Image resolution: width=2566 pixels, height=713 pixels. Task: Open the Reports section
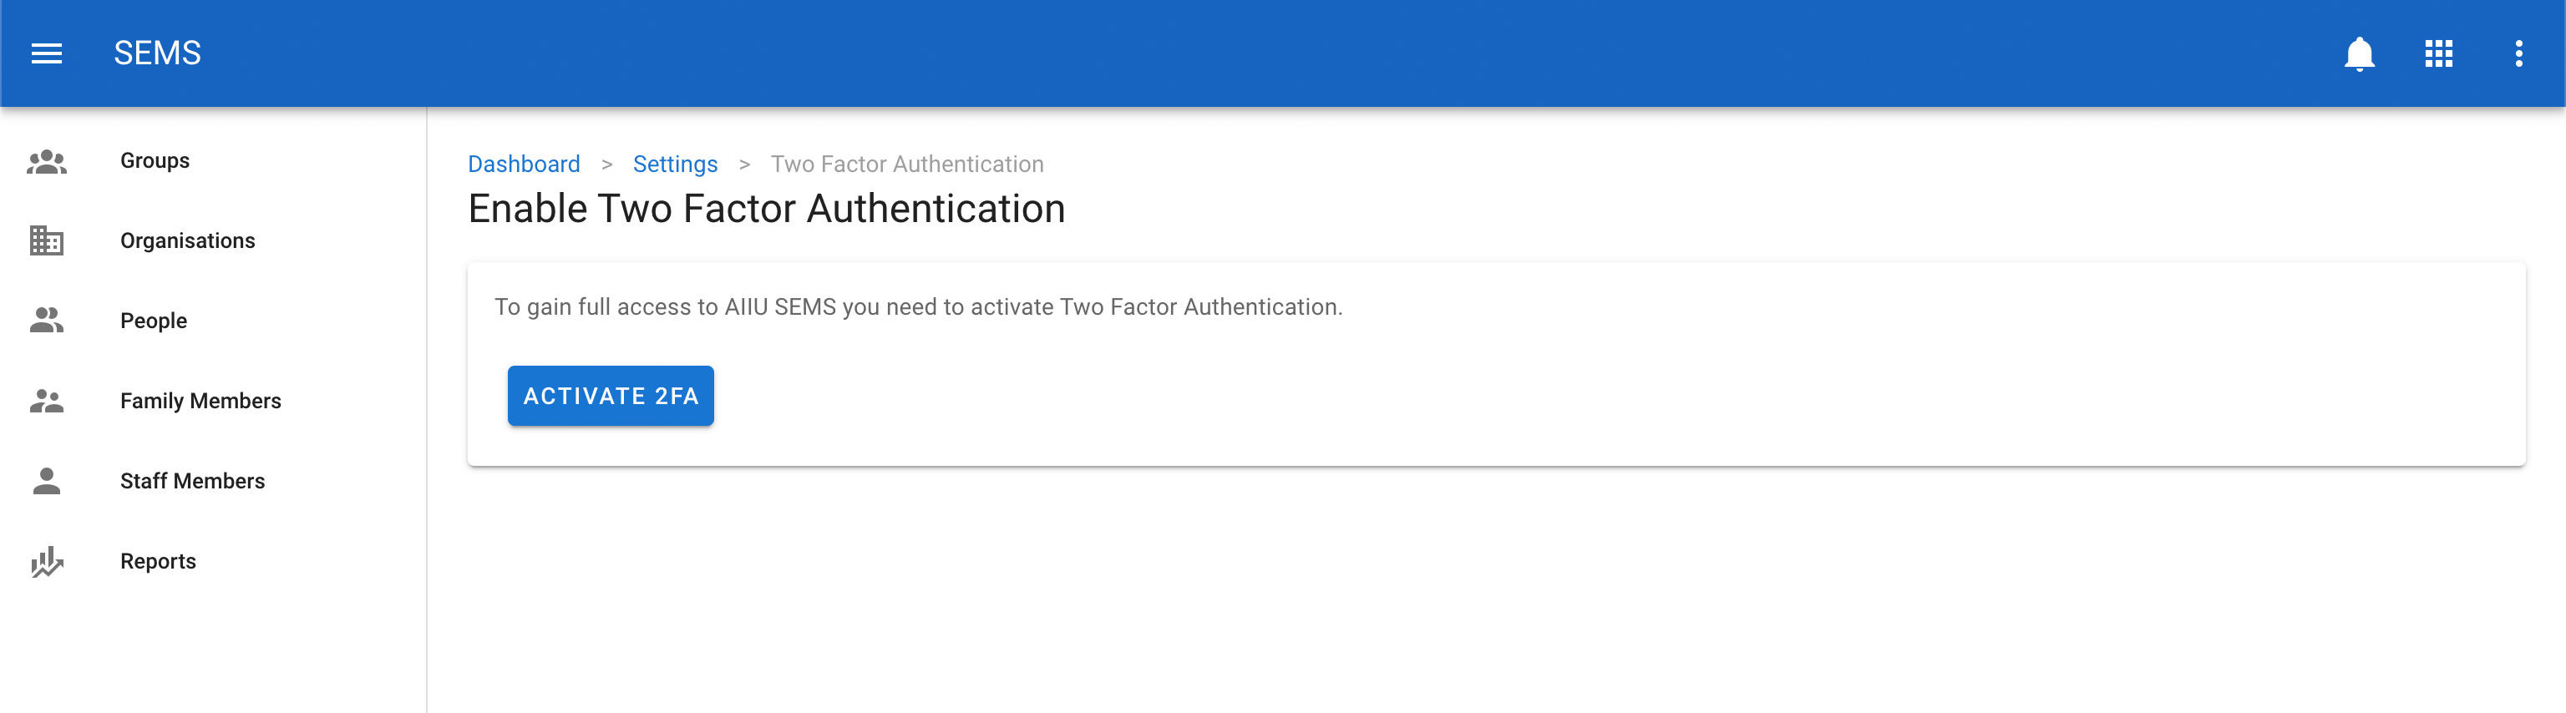[157, 562]
